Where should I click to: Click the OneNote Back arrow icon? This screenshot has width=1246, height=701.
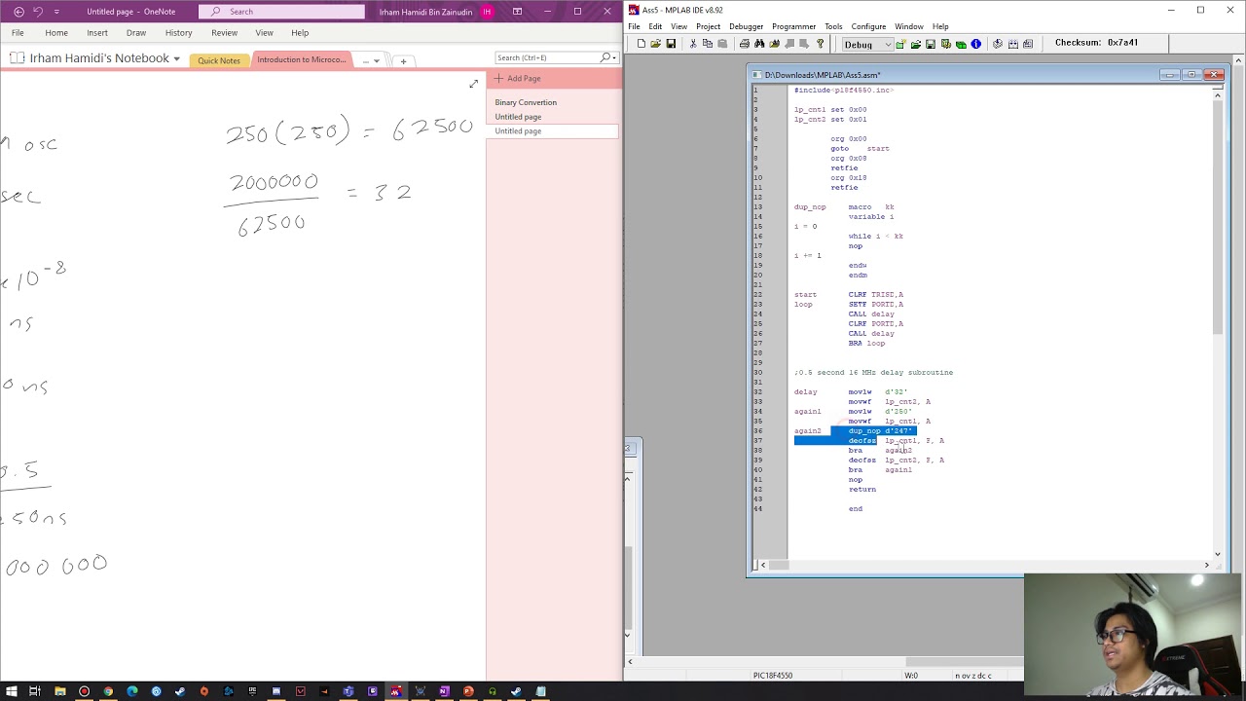[18, 12]
